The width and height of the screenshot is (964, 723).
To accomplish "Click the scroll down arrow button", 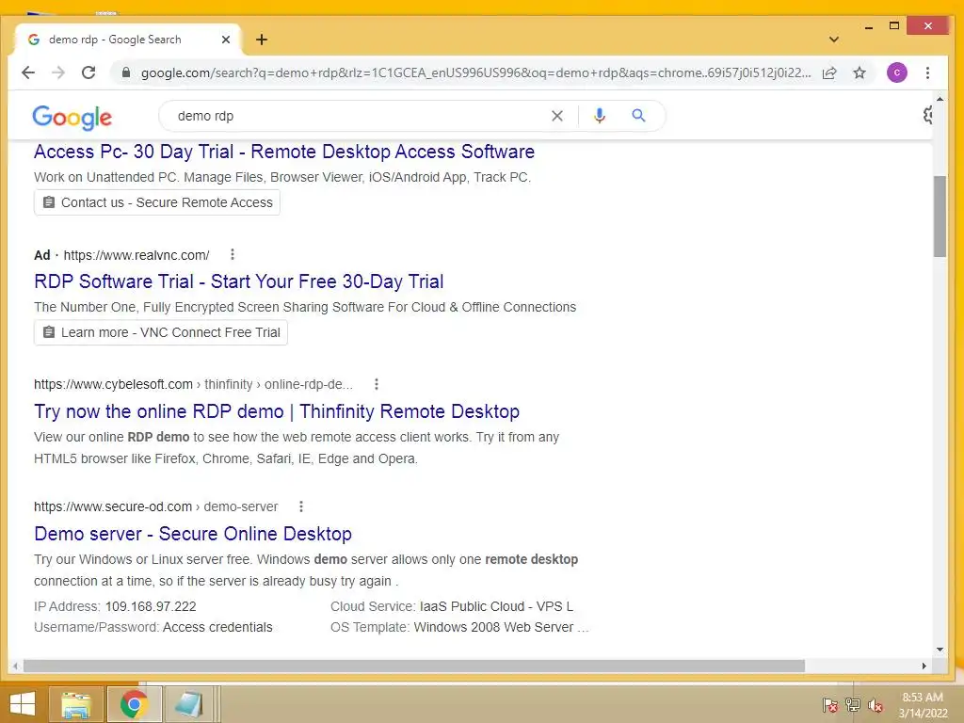I will click(x=940, y=650).
